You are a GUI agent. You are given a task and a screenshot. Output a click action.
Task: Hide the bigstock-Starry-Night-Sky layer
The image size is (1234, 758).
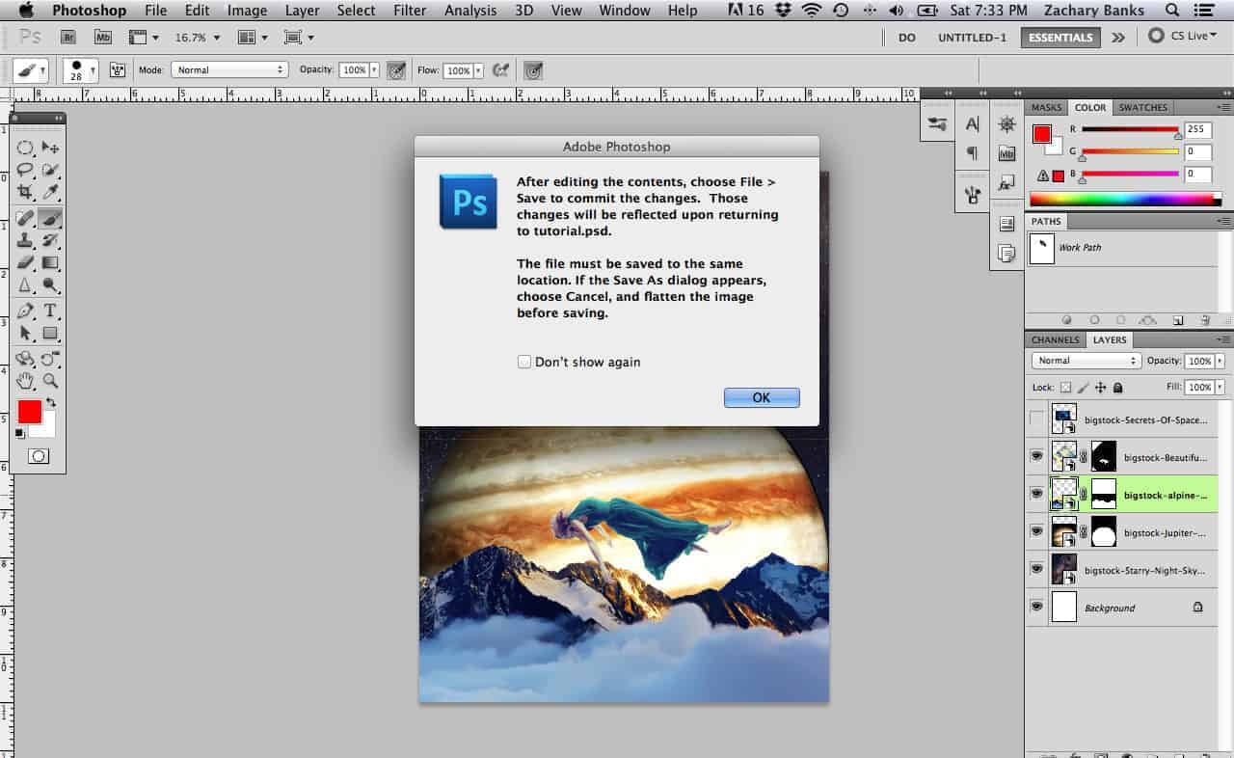point(1036,569)
